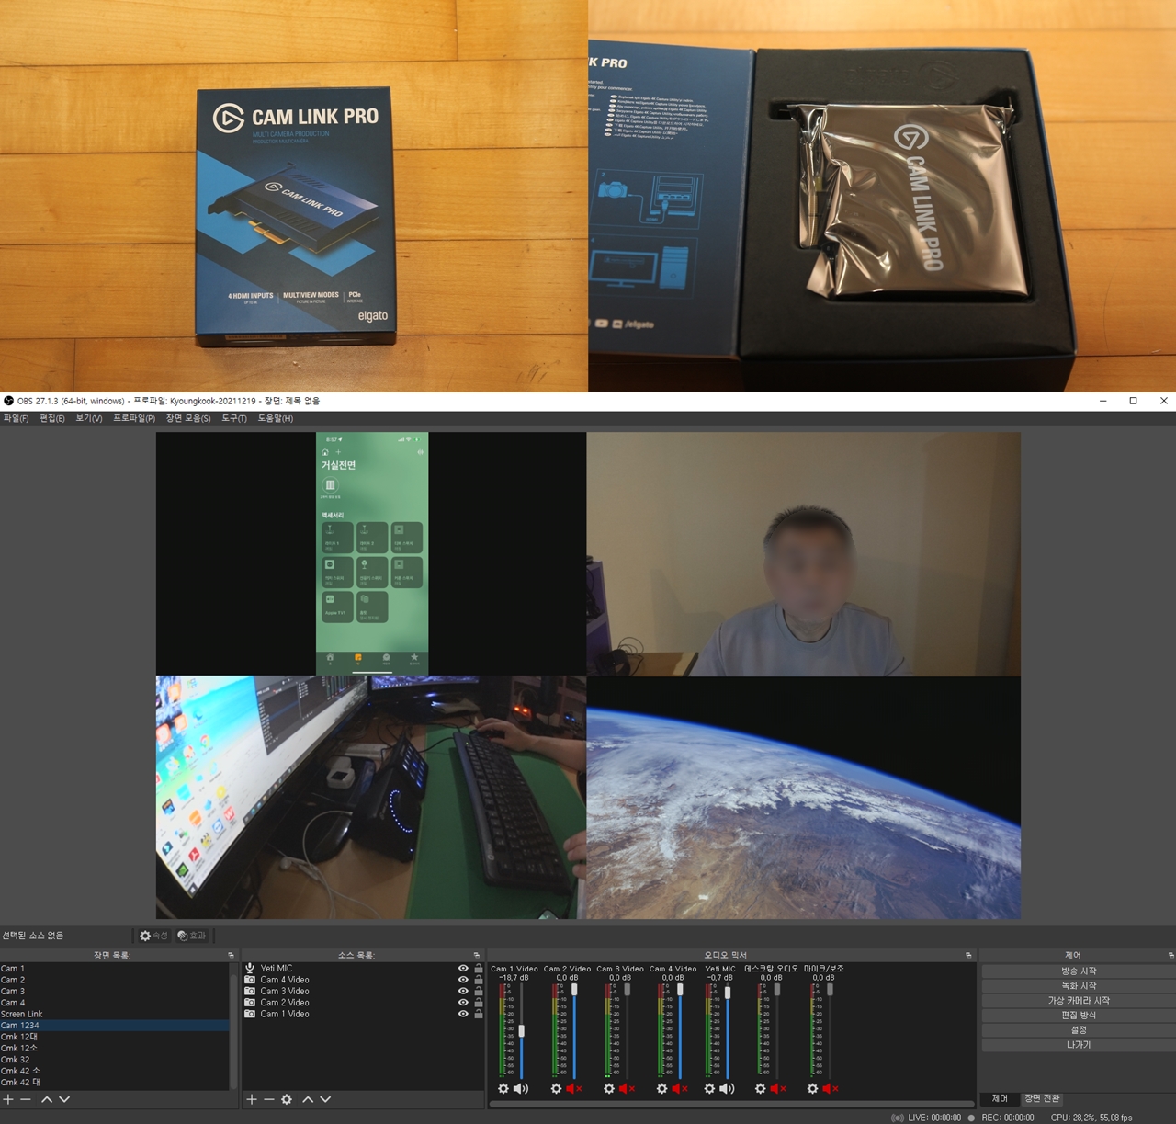Exit OBS via 나가기 button

pyautogui.click(x=1079, y=1045)
